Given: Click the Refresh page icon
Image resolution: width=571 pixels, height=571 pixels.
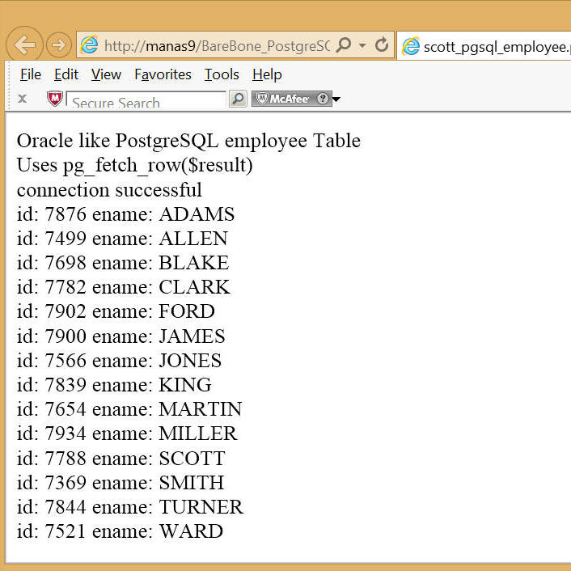Looking at the screenshot, I should (382, 44).
